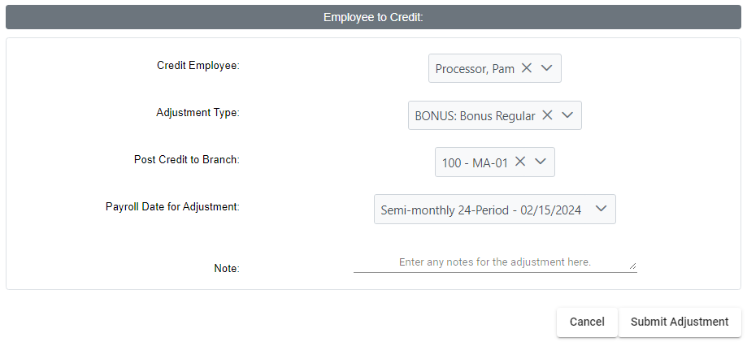
Task: Click the 100 - MA-01 selected value
Action: coord(475,162)
